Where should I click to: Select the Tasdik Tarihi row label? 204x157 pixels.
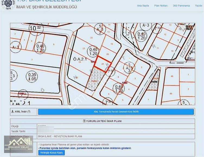[x=18, y=131]
